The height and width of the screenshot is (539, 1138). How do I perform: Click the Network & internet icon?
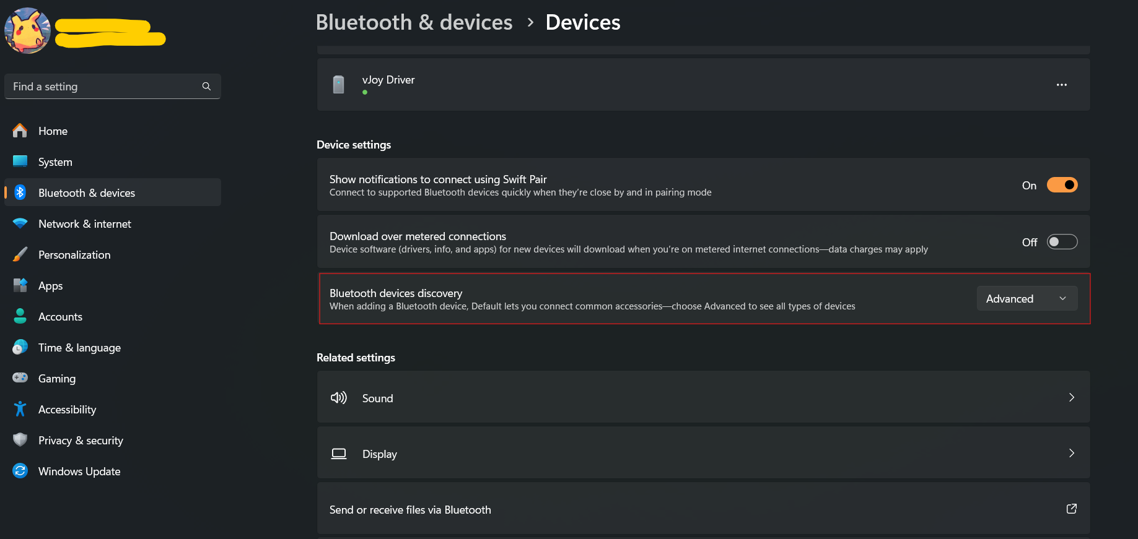point(20,223)
